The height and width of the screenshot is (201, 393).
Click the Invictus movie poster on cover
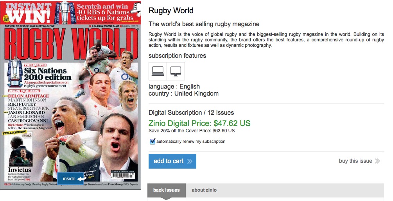(21, 151)
